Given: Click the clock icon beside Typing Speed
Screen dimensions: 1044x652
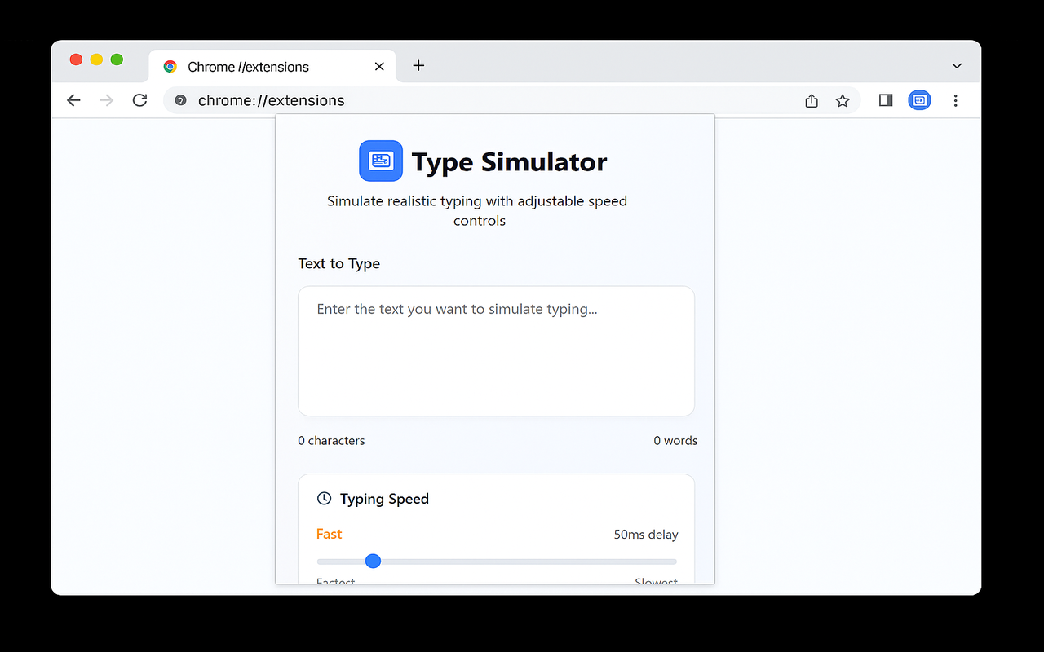Looking at the screenshot, I should coord(323,498).
